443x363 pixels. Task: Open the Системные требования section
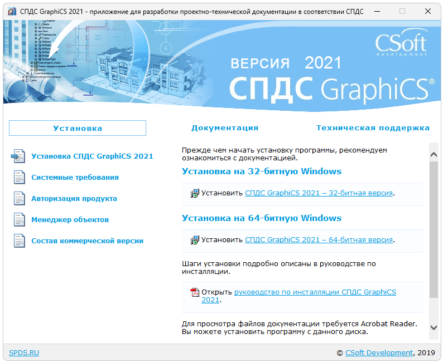pos(75,177)
